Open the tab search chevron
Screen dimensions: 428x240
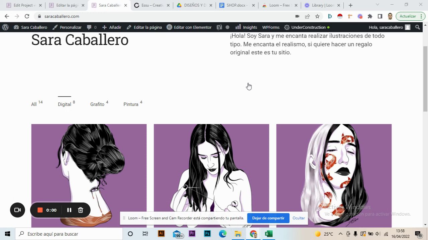click(378, 5)
